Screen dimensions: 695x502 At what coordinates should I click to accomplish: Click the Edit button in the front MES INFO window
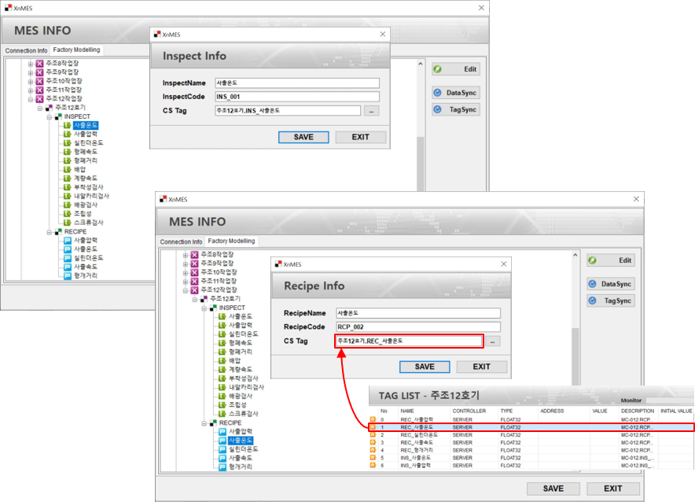610,260
